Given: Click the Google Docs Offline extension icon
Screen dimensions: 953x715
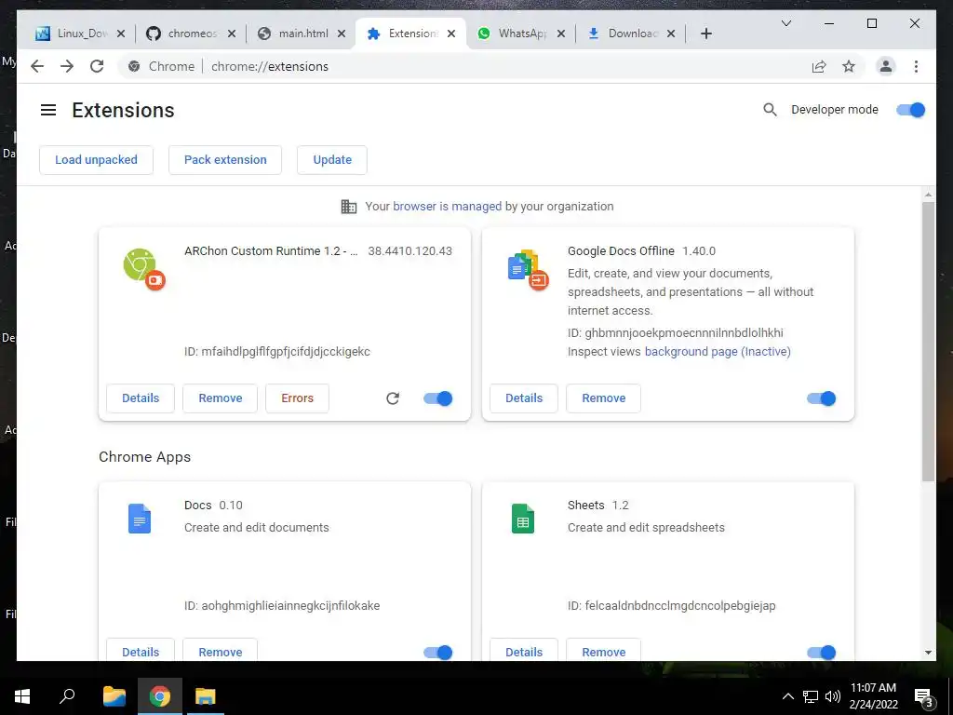Looking at the screenshot, I should (528, 269).
